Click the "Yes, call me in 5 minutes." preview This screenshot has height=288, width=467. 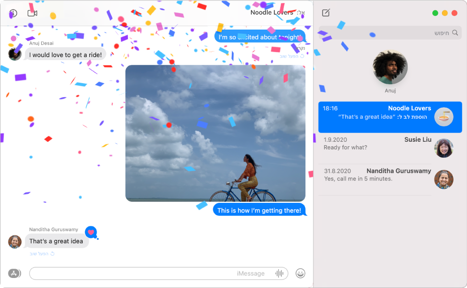click(x=358, y=179)
